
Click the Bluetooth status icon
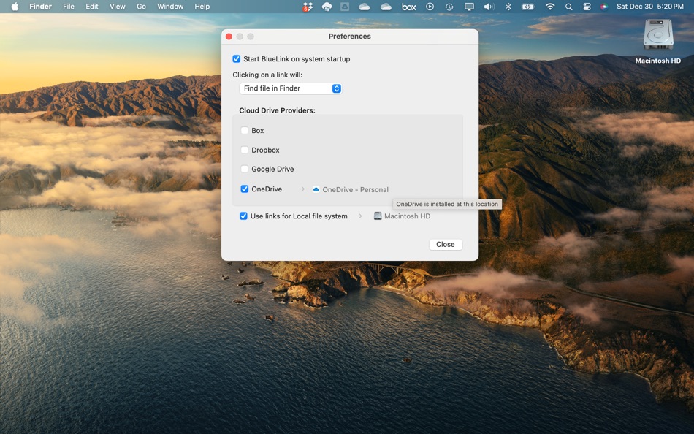pyautogui.click(x=508, y=7)
